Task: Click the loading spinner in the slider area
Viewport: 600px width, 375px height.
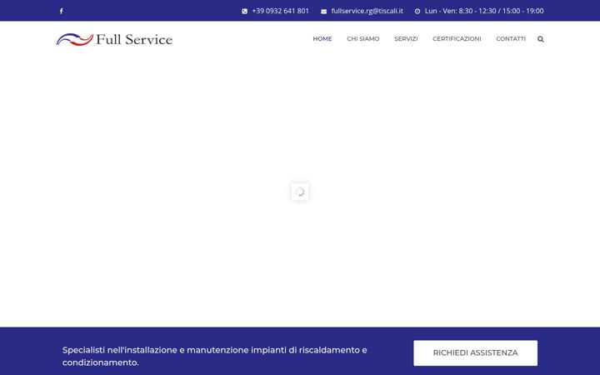Action: click(300, 192)
